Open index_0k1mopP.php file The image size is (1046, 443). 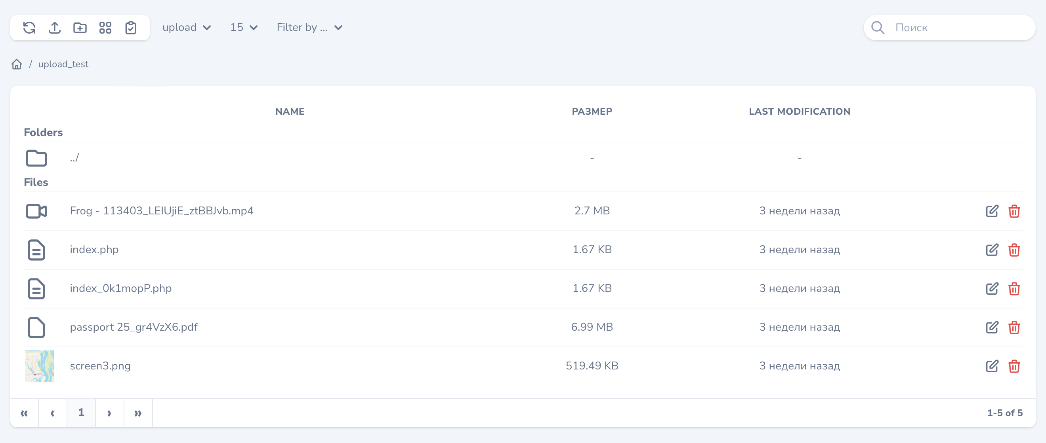120,288
